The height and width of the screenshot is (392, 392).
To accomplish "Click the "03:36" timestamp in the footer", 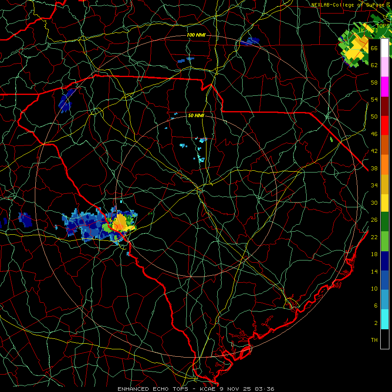I will click(x=264, y=389).
